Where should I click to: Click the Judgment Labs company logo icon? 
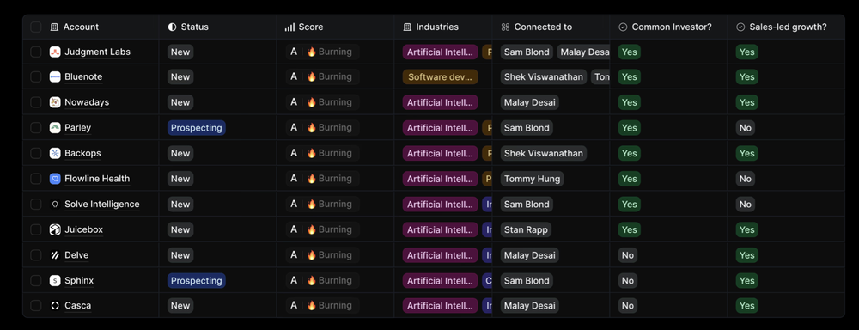click(x=55, y=52)
